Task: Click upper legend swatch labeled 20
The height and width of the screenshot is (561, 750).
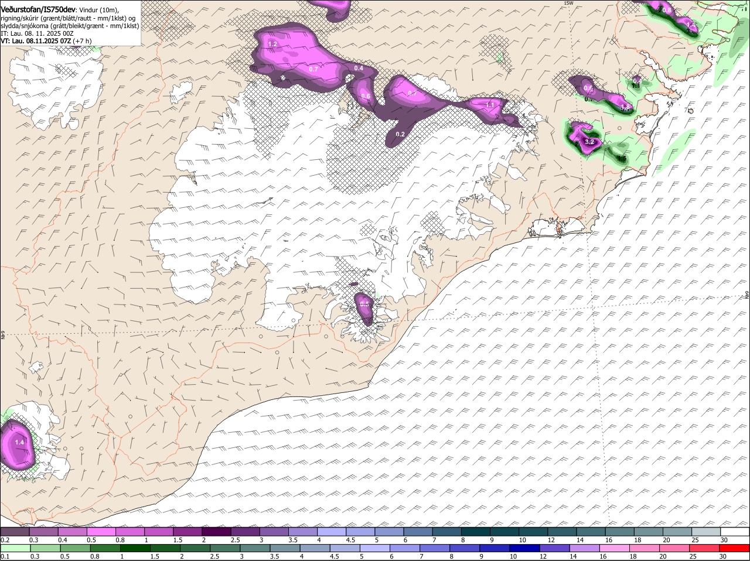Action: point(677,532)
